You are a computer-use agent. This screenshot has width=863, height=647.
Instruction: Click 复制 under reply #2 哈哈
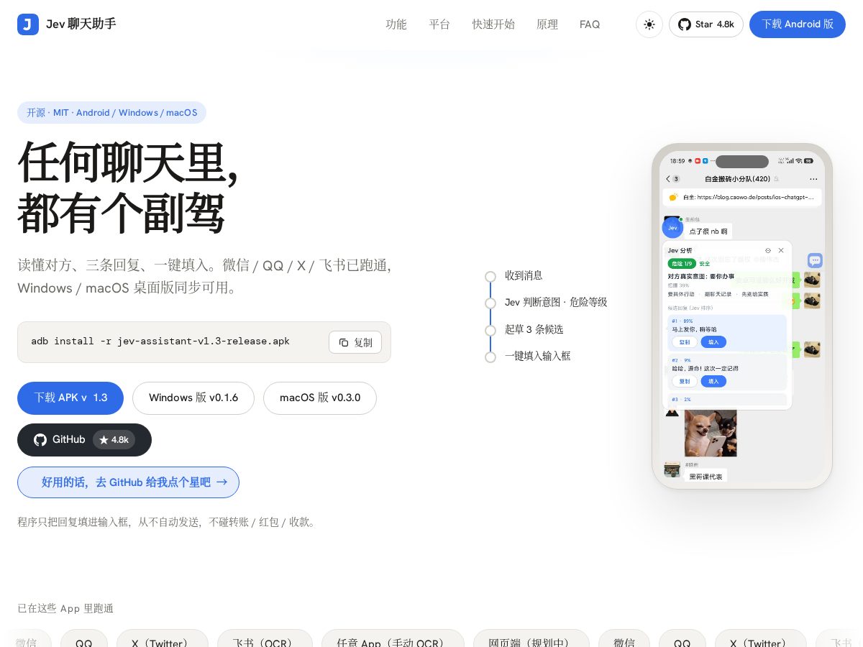point(685,381)
